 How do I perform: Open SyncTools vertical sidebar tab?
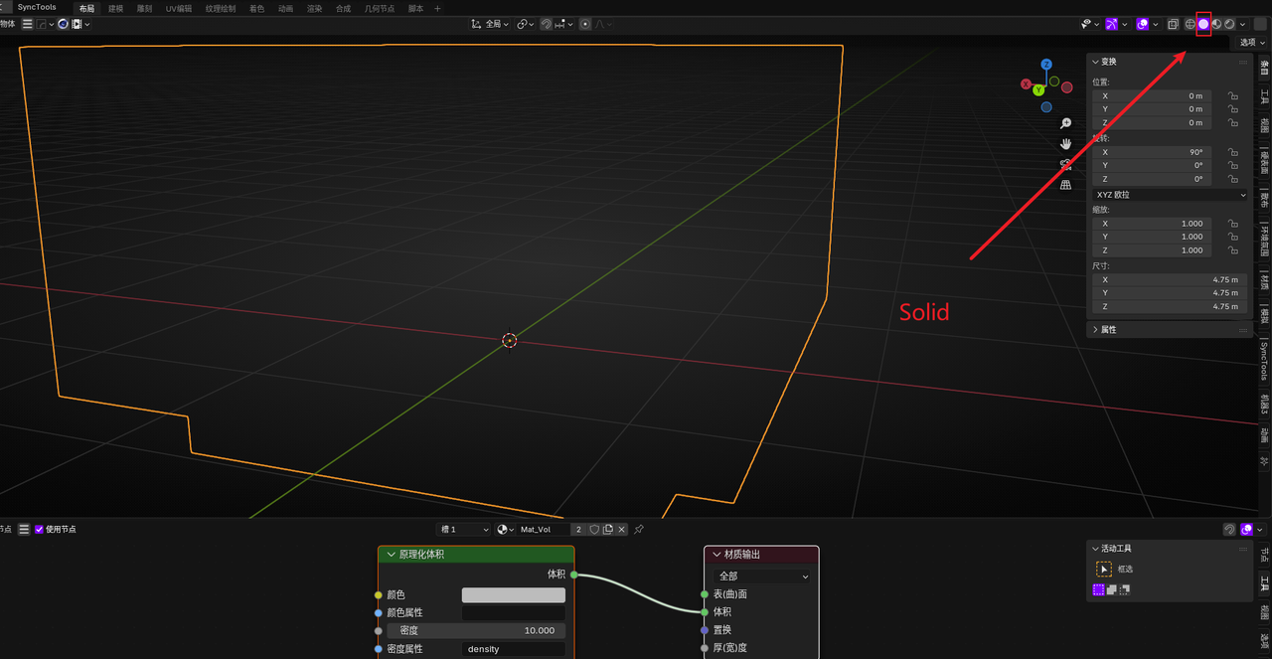click(x=1264, y=359)
